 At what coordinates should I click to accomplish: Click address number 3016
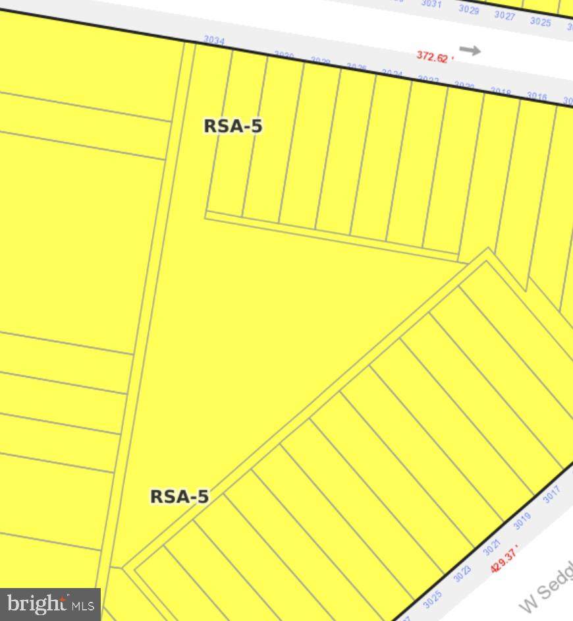click(537, 97)
